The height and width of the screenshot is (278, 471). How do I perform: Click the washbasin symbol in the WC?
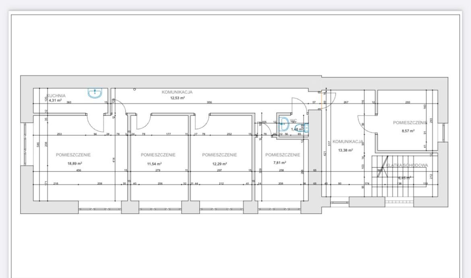point(284,124)
